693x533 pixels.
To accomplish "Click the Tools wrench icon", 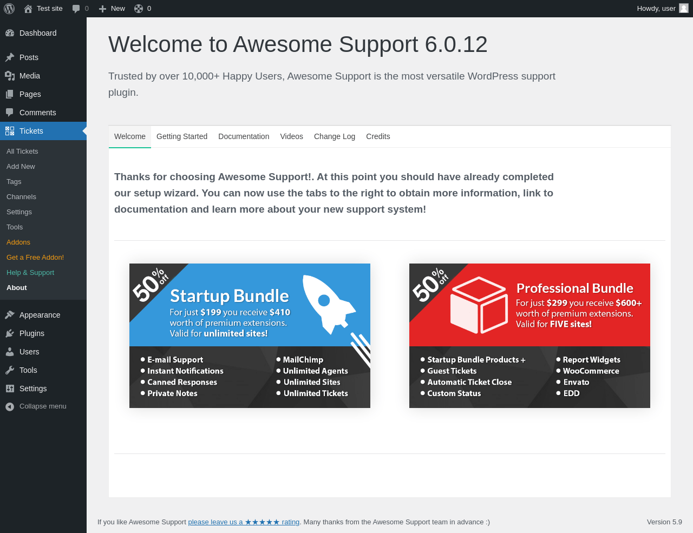I will coord(10,370).
